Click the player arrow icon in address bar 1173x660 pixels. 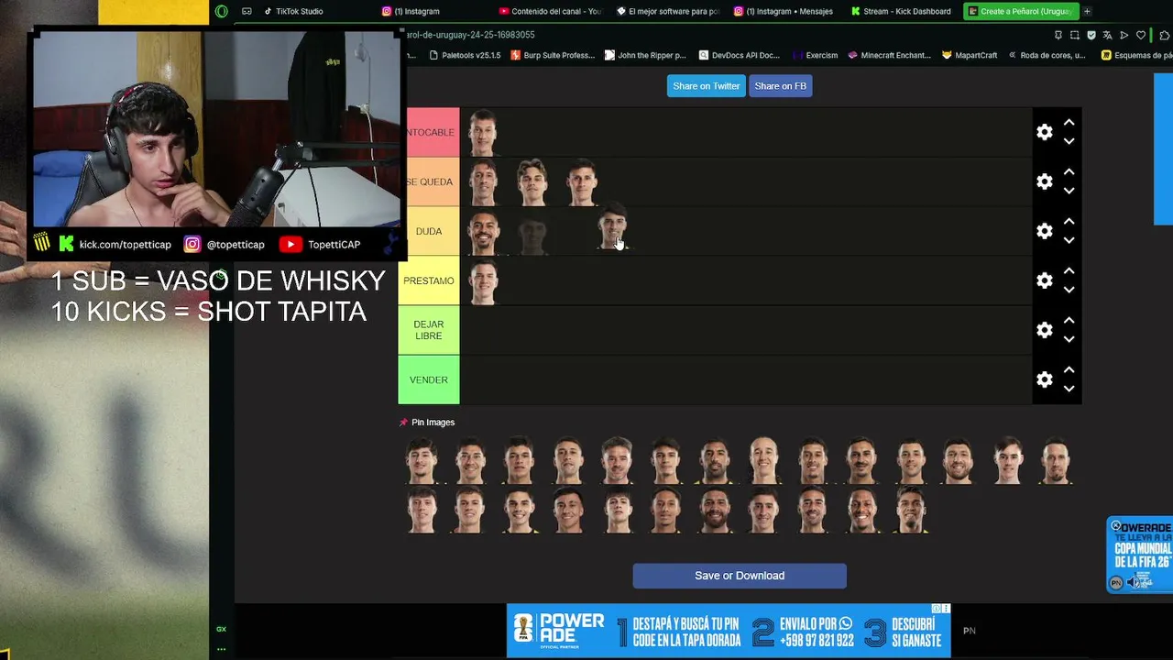coord(1124,35)
